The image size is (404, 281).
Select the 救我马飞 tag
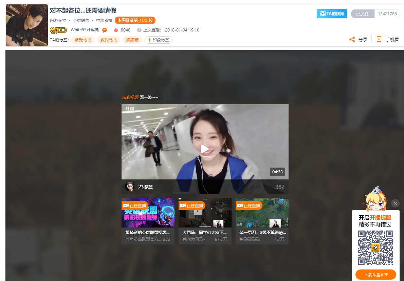point(109,40)
